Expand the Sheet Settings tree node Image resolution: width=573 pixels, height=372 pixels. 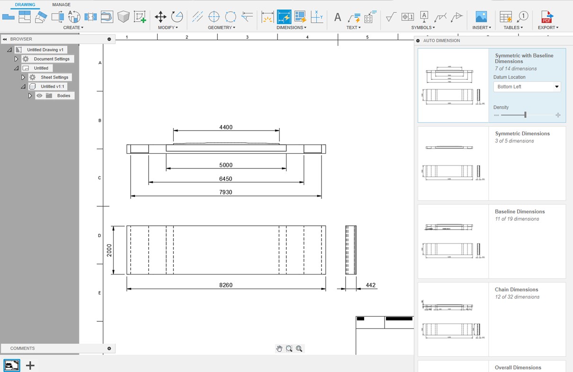point(23,77)
